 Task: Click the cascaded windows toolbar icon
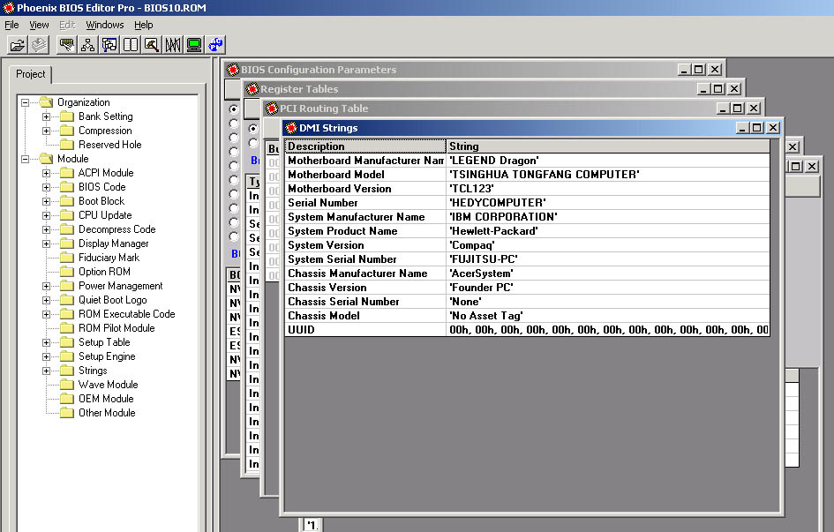(109, 44)
